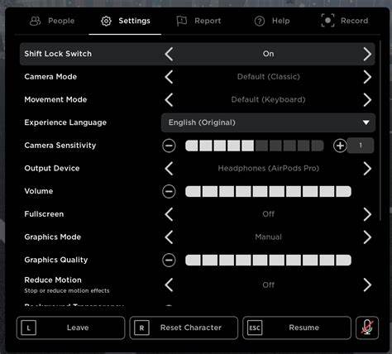This screenshot has height=354, width=392.
Task: Toggle Shift Lock Switch with right arrow
Action: (367, 54)
